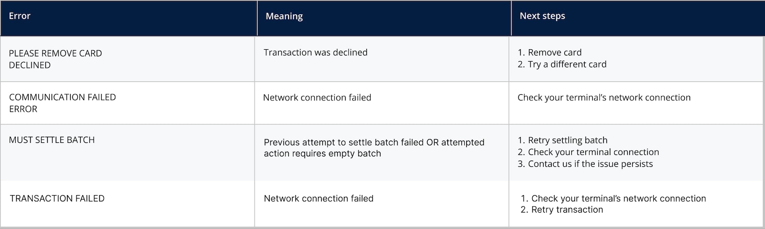Click 'Network connection failed' in second row
765x229 pixels.
click(317, 98)
